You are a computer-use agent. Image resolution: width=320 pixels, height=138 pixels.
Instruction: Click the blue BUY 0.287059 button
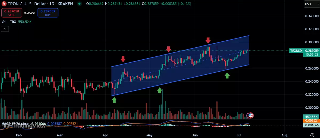(48, 13)
